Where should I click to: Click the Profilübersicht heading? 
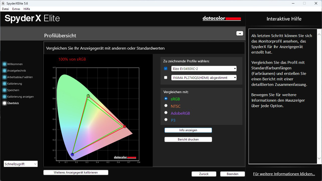coord(60,36)
